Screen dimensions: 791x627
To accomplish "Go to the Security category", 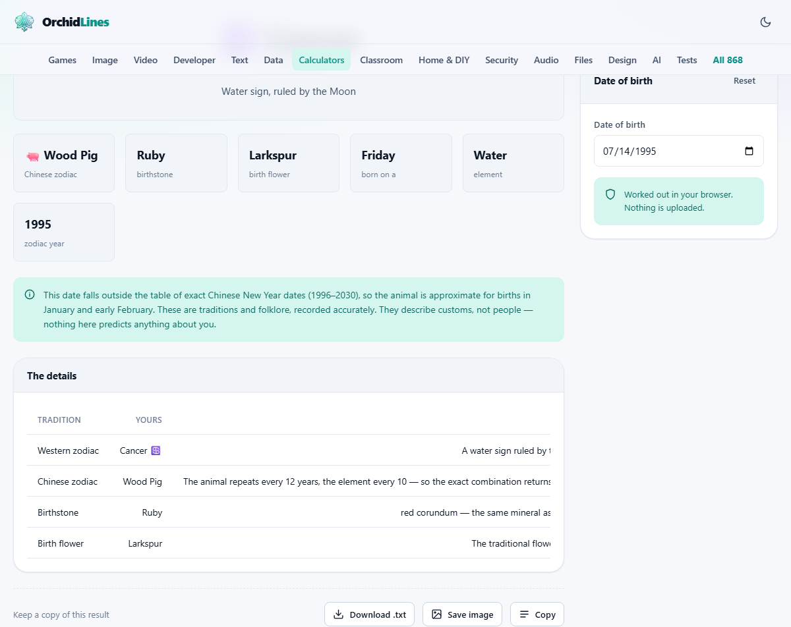I will pos(502,60).
